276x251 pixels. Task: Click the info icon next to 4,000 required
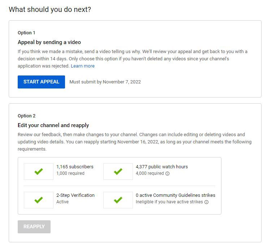click(167, 173)
